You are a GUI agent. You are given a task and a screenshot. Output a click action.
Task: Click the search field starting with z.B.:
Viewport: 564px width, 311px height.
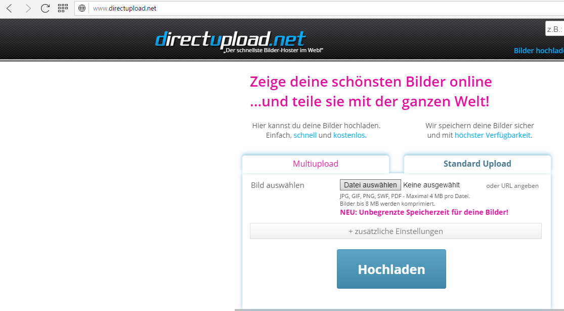click(x=555, y=29)
